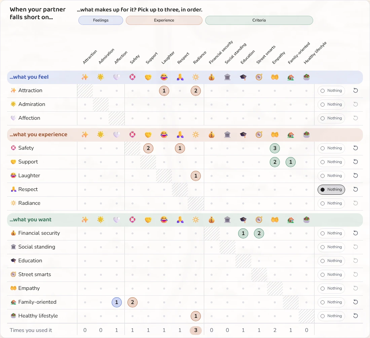Viewport: 370px width, 338px height.
Task: Reset the Attraction row selections
Action: tap(356, 90)
